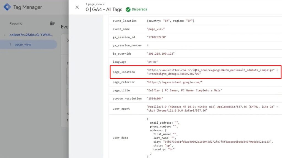Click the page_title Enifler value
282x158 pixels.
click(x=185, y=90)
